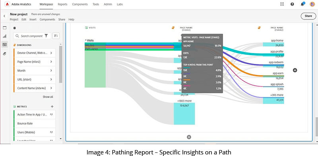The height and width of the screenshot is (156, 318).
Task: Open the component sort options button
Action: (56, 36)
